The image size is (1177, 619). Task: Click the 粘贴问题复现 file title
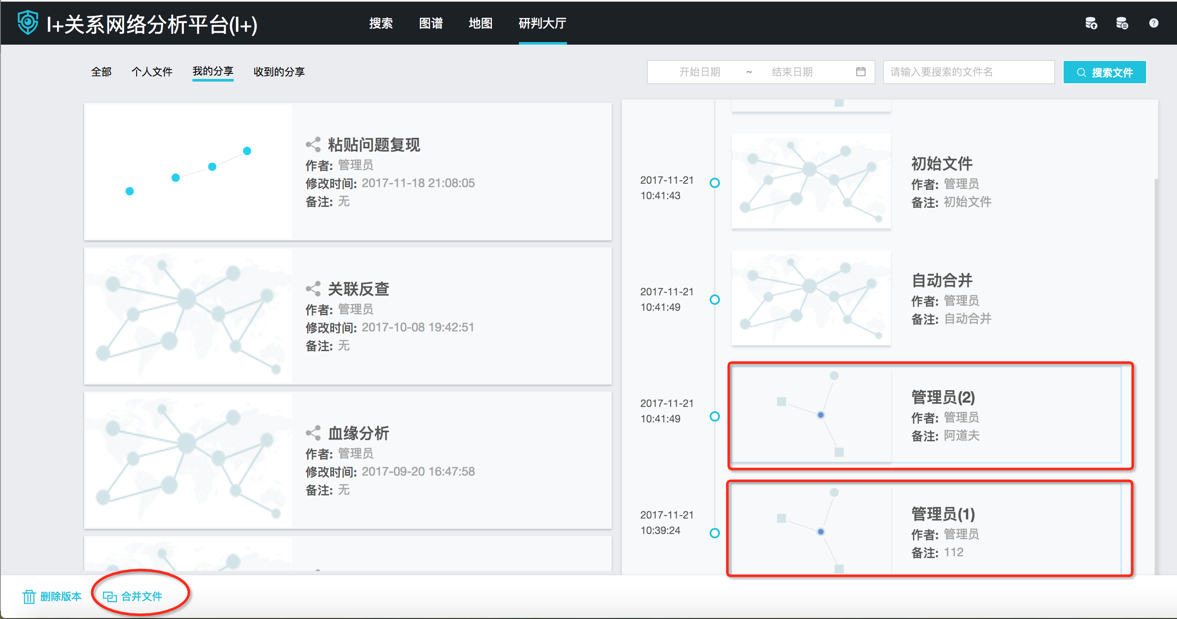[x=374, y=145]
